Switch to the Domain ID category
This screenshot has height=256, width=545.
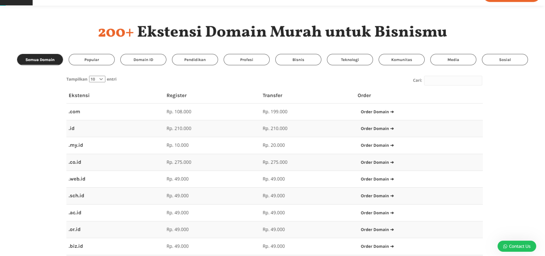click(x=143, y=60)
